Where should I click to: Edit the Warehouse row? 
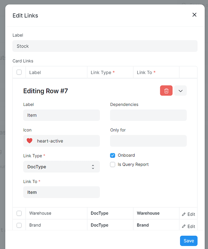[188, 214]
